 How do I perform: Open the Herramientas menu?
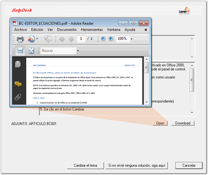(92, 30)
